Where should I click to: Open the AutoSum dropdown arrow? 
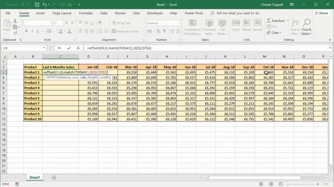[x=288, y=21]
